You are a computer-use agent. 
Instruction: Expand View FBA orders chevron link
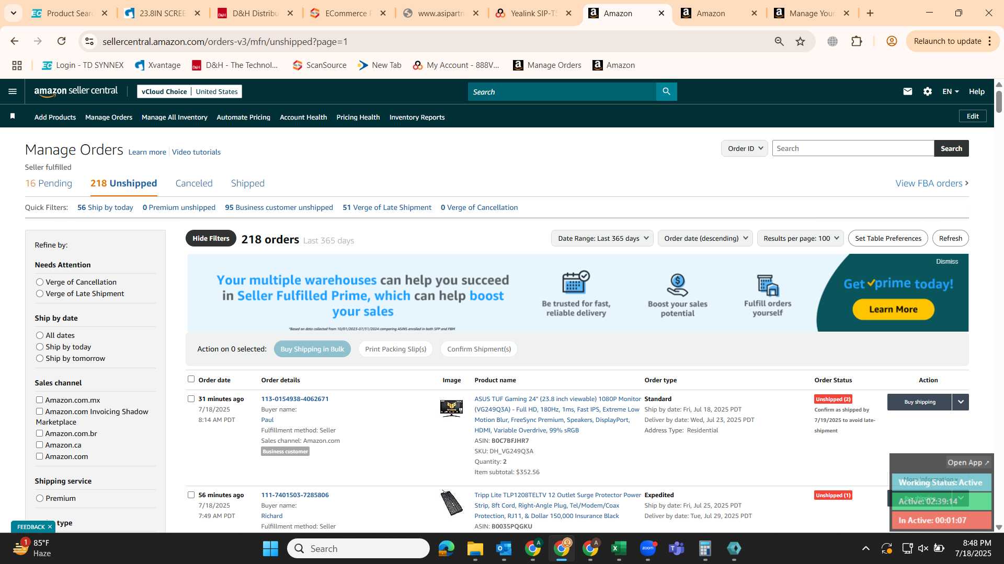tap(932, 183)
